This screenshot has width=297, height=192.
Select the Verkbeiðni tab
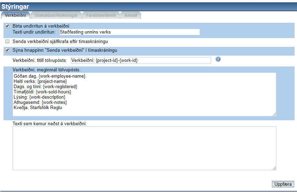pos(15,15)
